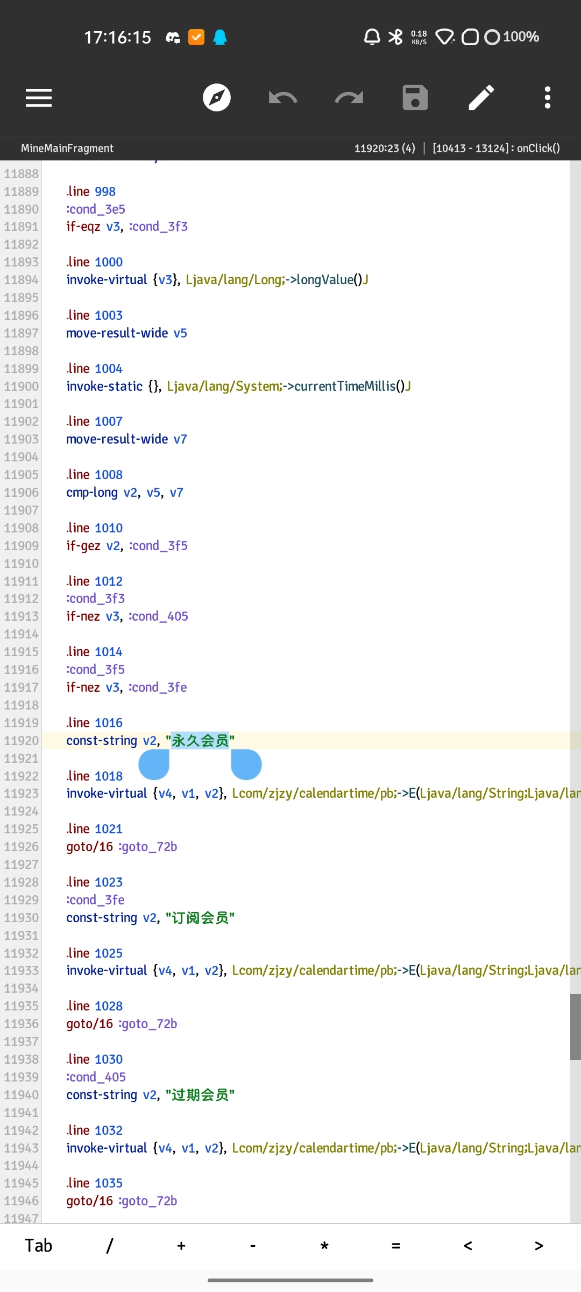Tap the cursor position 11920:23 (4) indicator

[x=385, y=149]
